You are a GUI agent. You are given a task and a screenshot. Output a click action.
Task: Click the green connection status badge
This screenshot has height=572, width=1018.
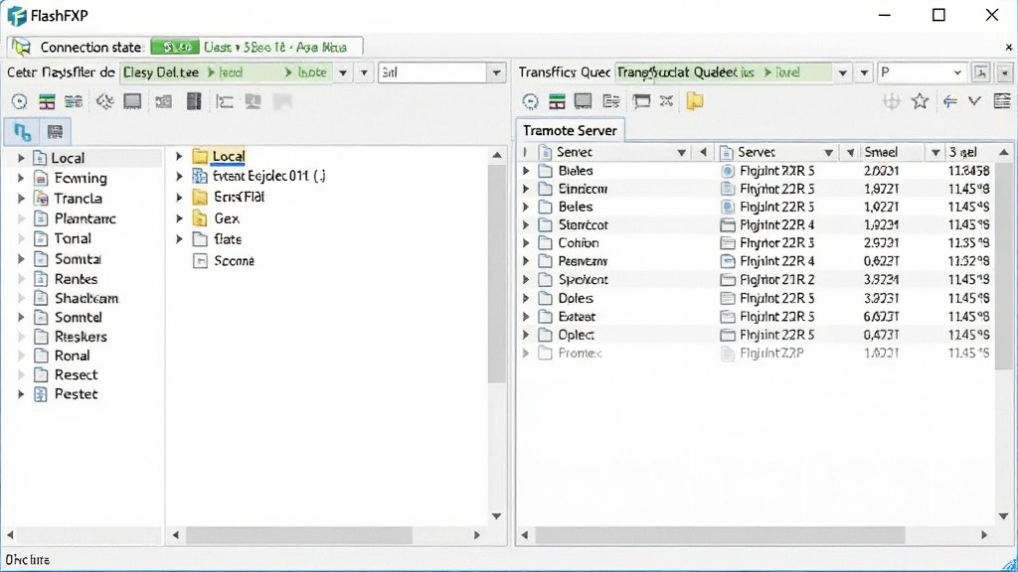click(x=175, y=47)
